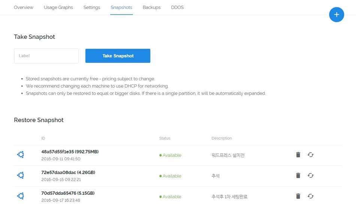This screenshot has height=206, width=356.
Task: Click Available status of 72e57daa08dac snapshot
Action: click(171, 176)
